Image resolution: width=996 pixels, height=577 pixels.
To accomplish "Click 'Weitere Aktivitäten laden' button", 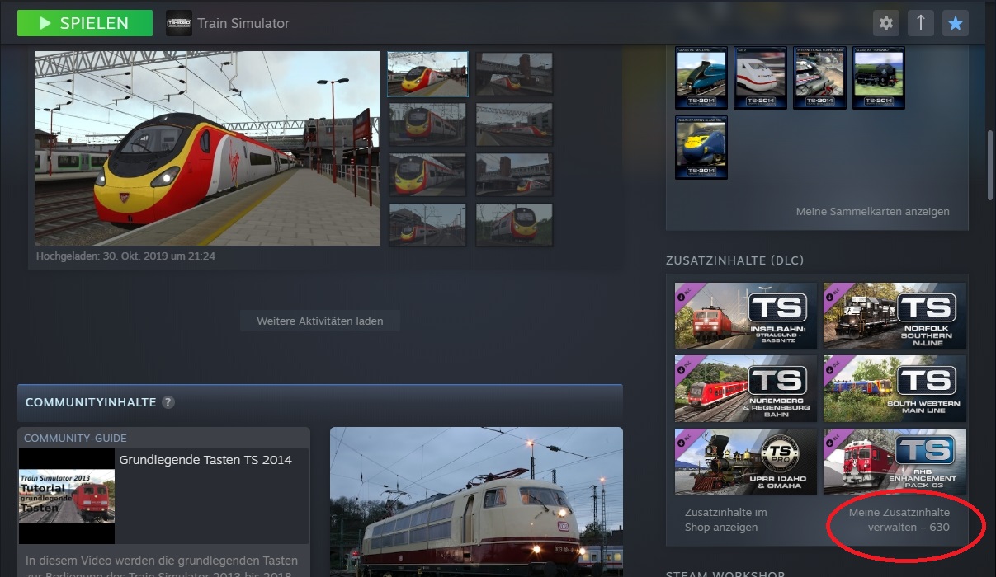I will click(320, 321).
